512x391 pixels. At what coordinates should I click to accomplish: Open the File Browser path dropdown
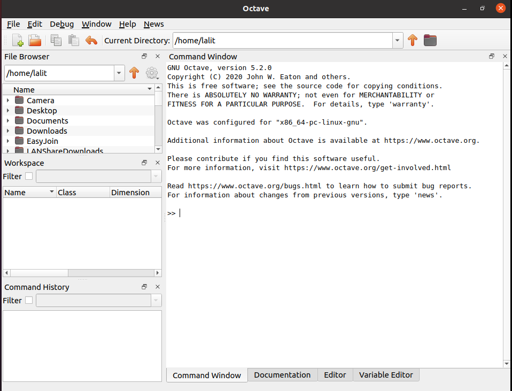pyautogui.click(x=119, y=73)
